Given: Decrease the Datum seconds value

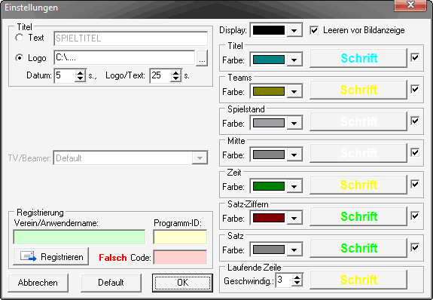Looking at the screenshot, I should [80, 79].
